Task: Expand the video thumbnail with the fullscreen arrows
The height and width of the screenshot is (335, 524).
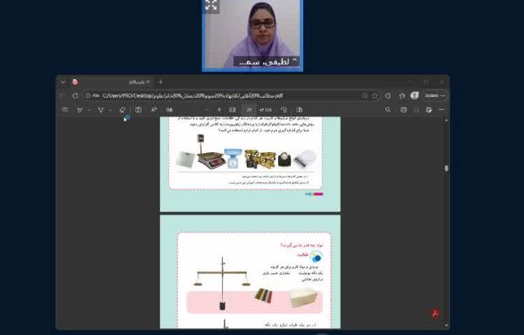Action: [x=211, y=6]
